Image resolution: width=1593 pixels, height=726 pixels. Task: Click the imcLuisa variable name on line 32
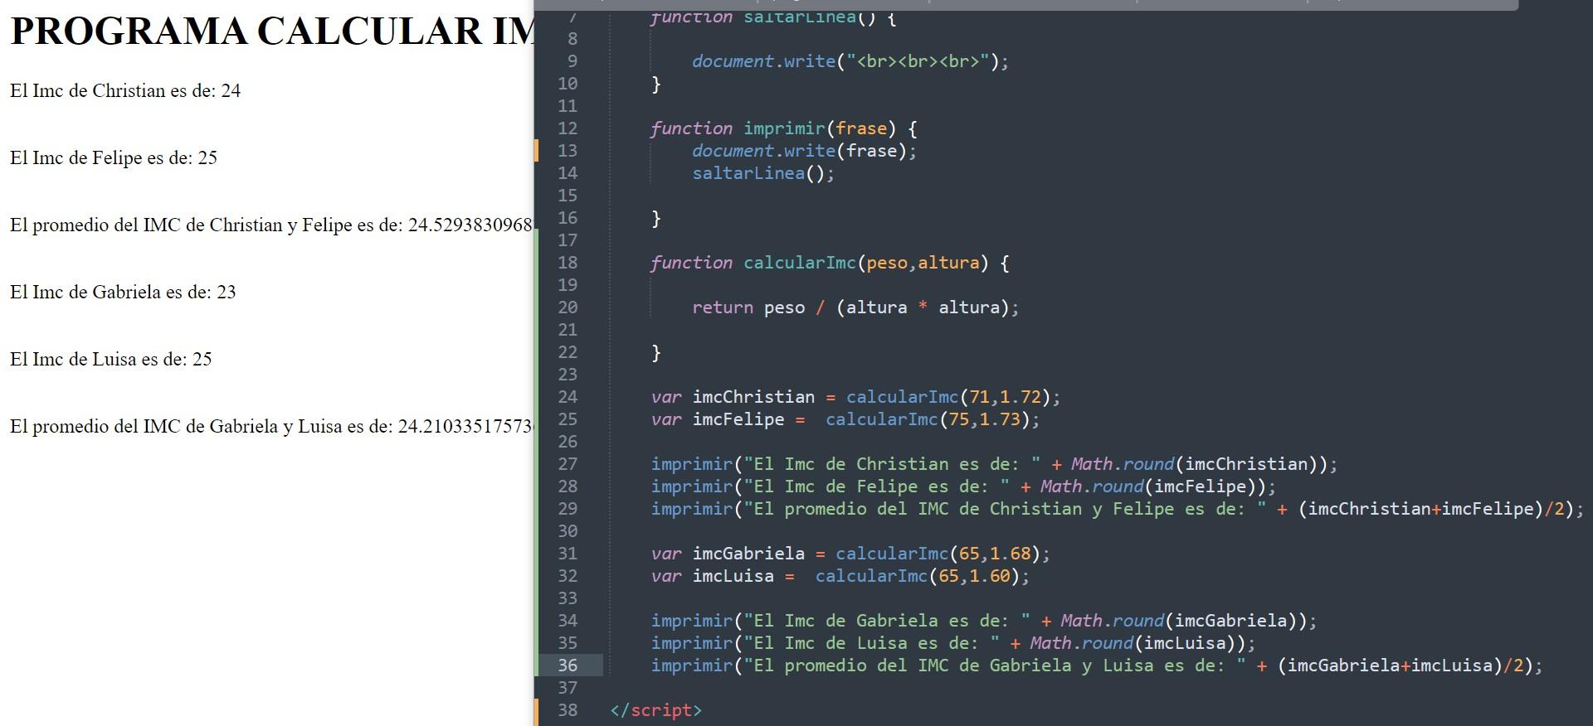[x=733, y=576]
